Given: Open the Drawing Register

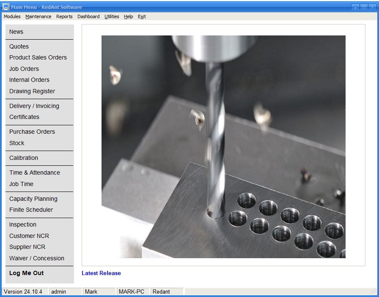Looking at the screenshot, I should point(32,91).
